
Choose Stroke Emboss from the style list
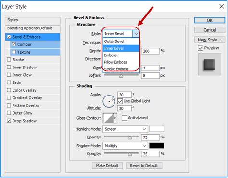(x=121, y=69)
